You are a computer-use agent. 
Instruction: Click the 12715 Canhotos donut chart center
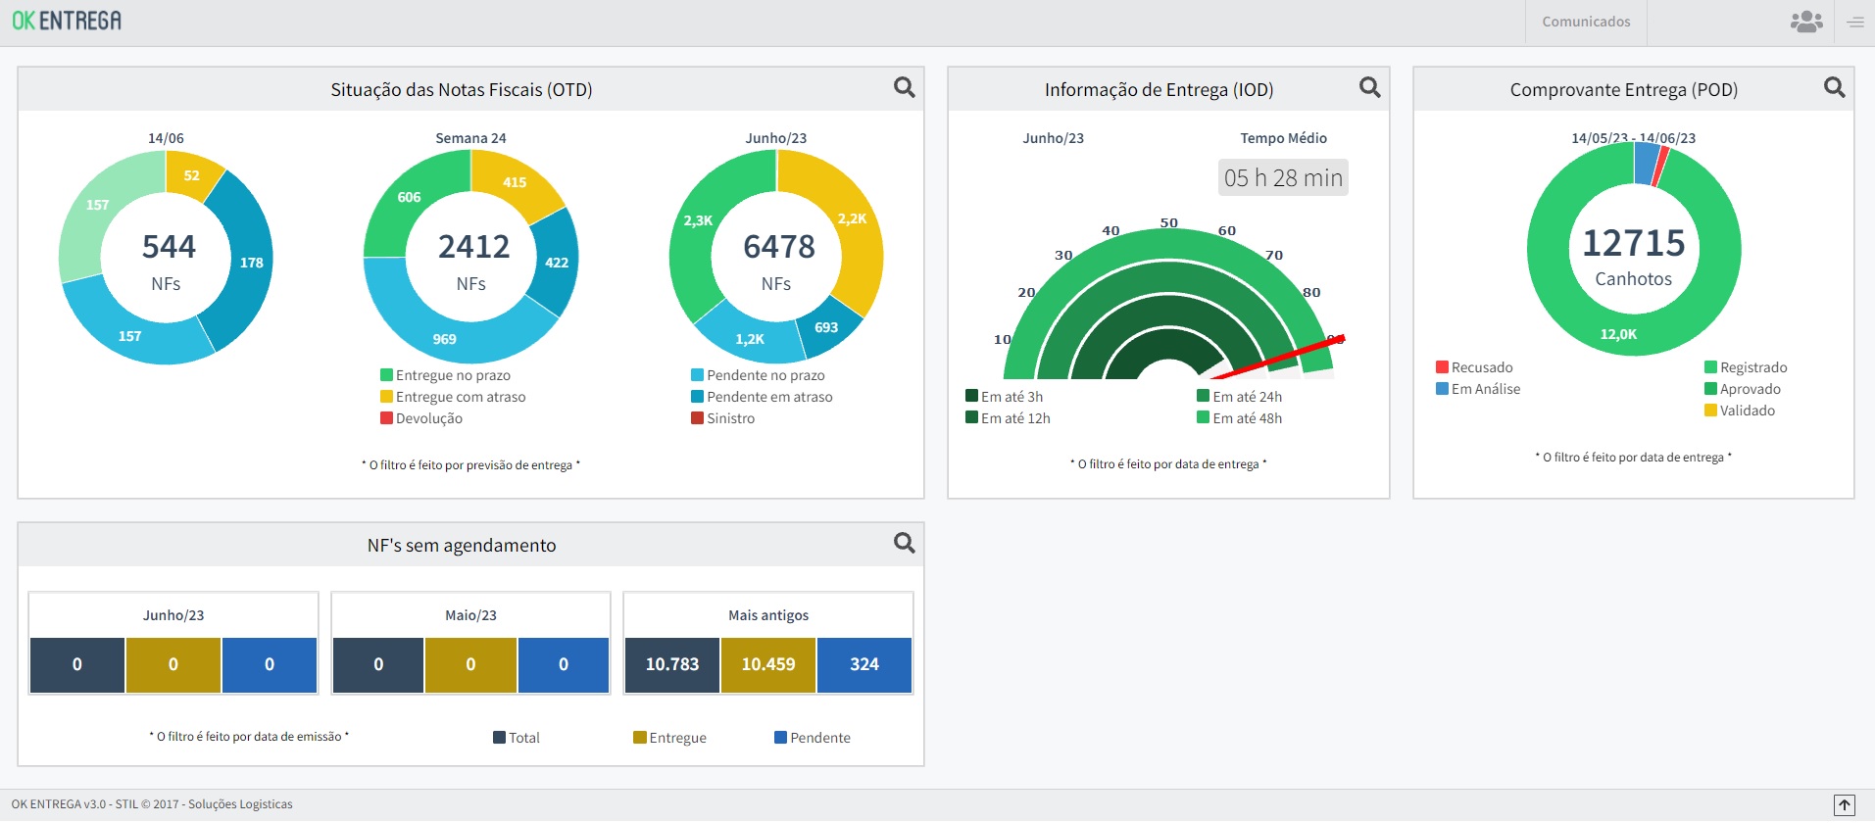coord(1633,255)
